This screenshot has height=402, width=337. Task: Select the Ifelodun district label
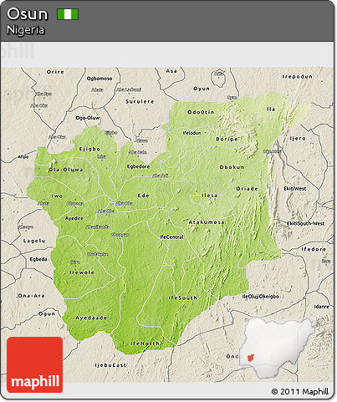click(191, 133)
